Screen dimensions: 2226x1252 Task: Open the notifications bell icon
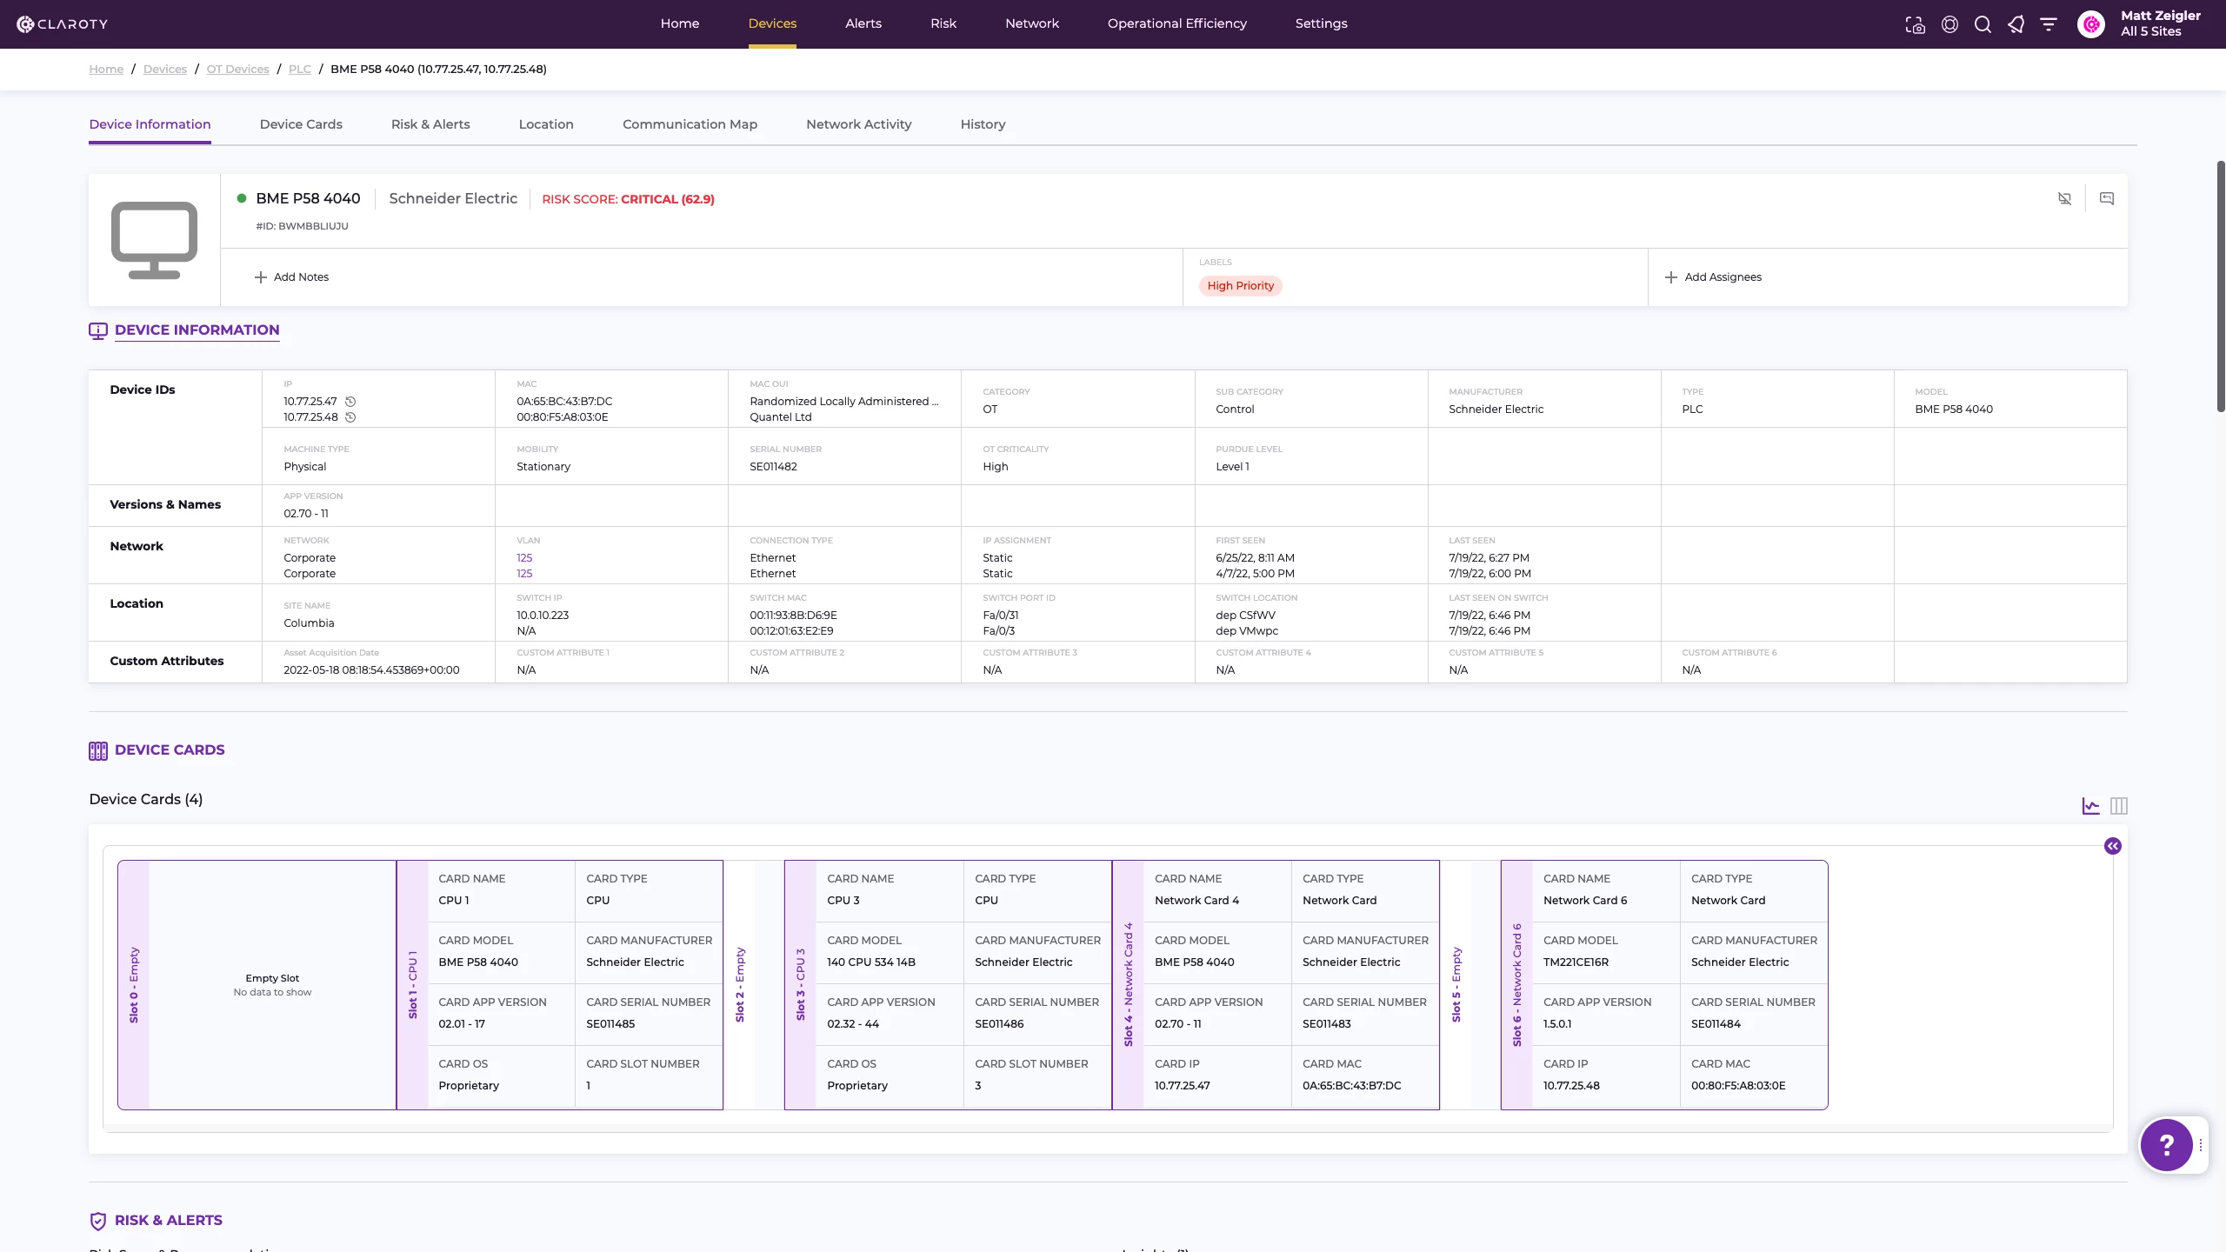(x=2016, y=24)
